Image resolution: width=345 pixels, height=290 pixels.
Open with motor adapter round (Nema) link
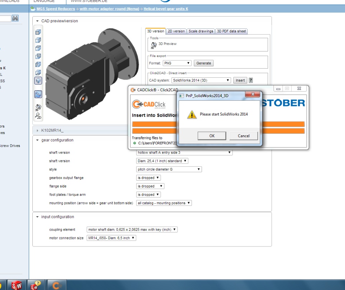point(109,9)
